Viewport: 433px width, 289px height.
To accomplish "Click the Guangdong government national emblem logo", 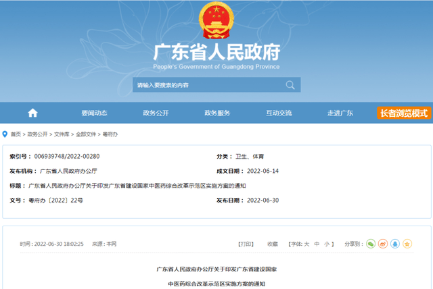I will 216,21.
